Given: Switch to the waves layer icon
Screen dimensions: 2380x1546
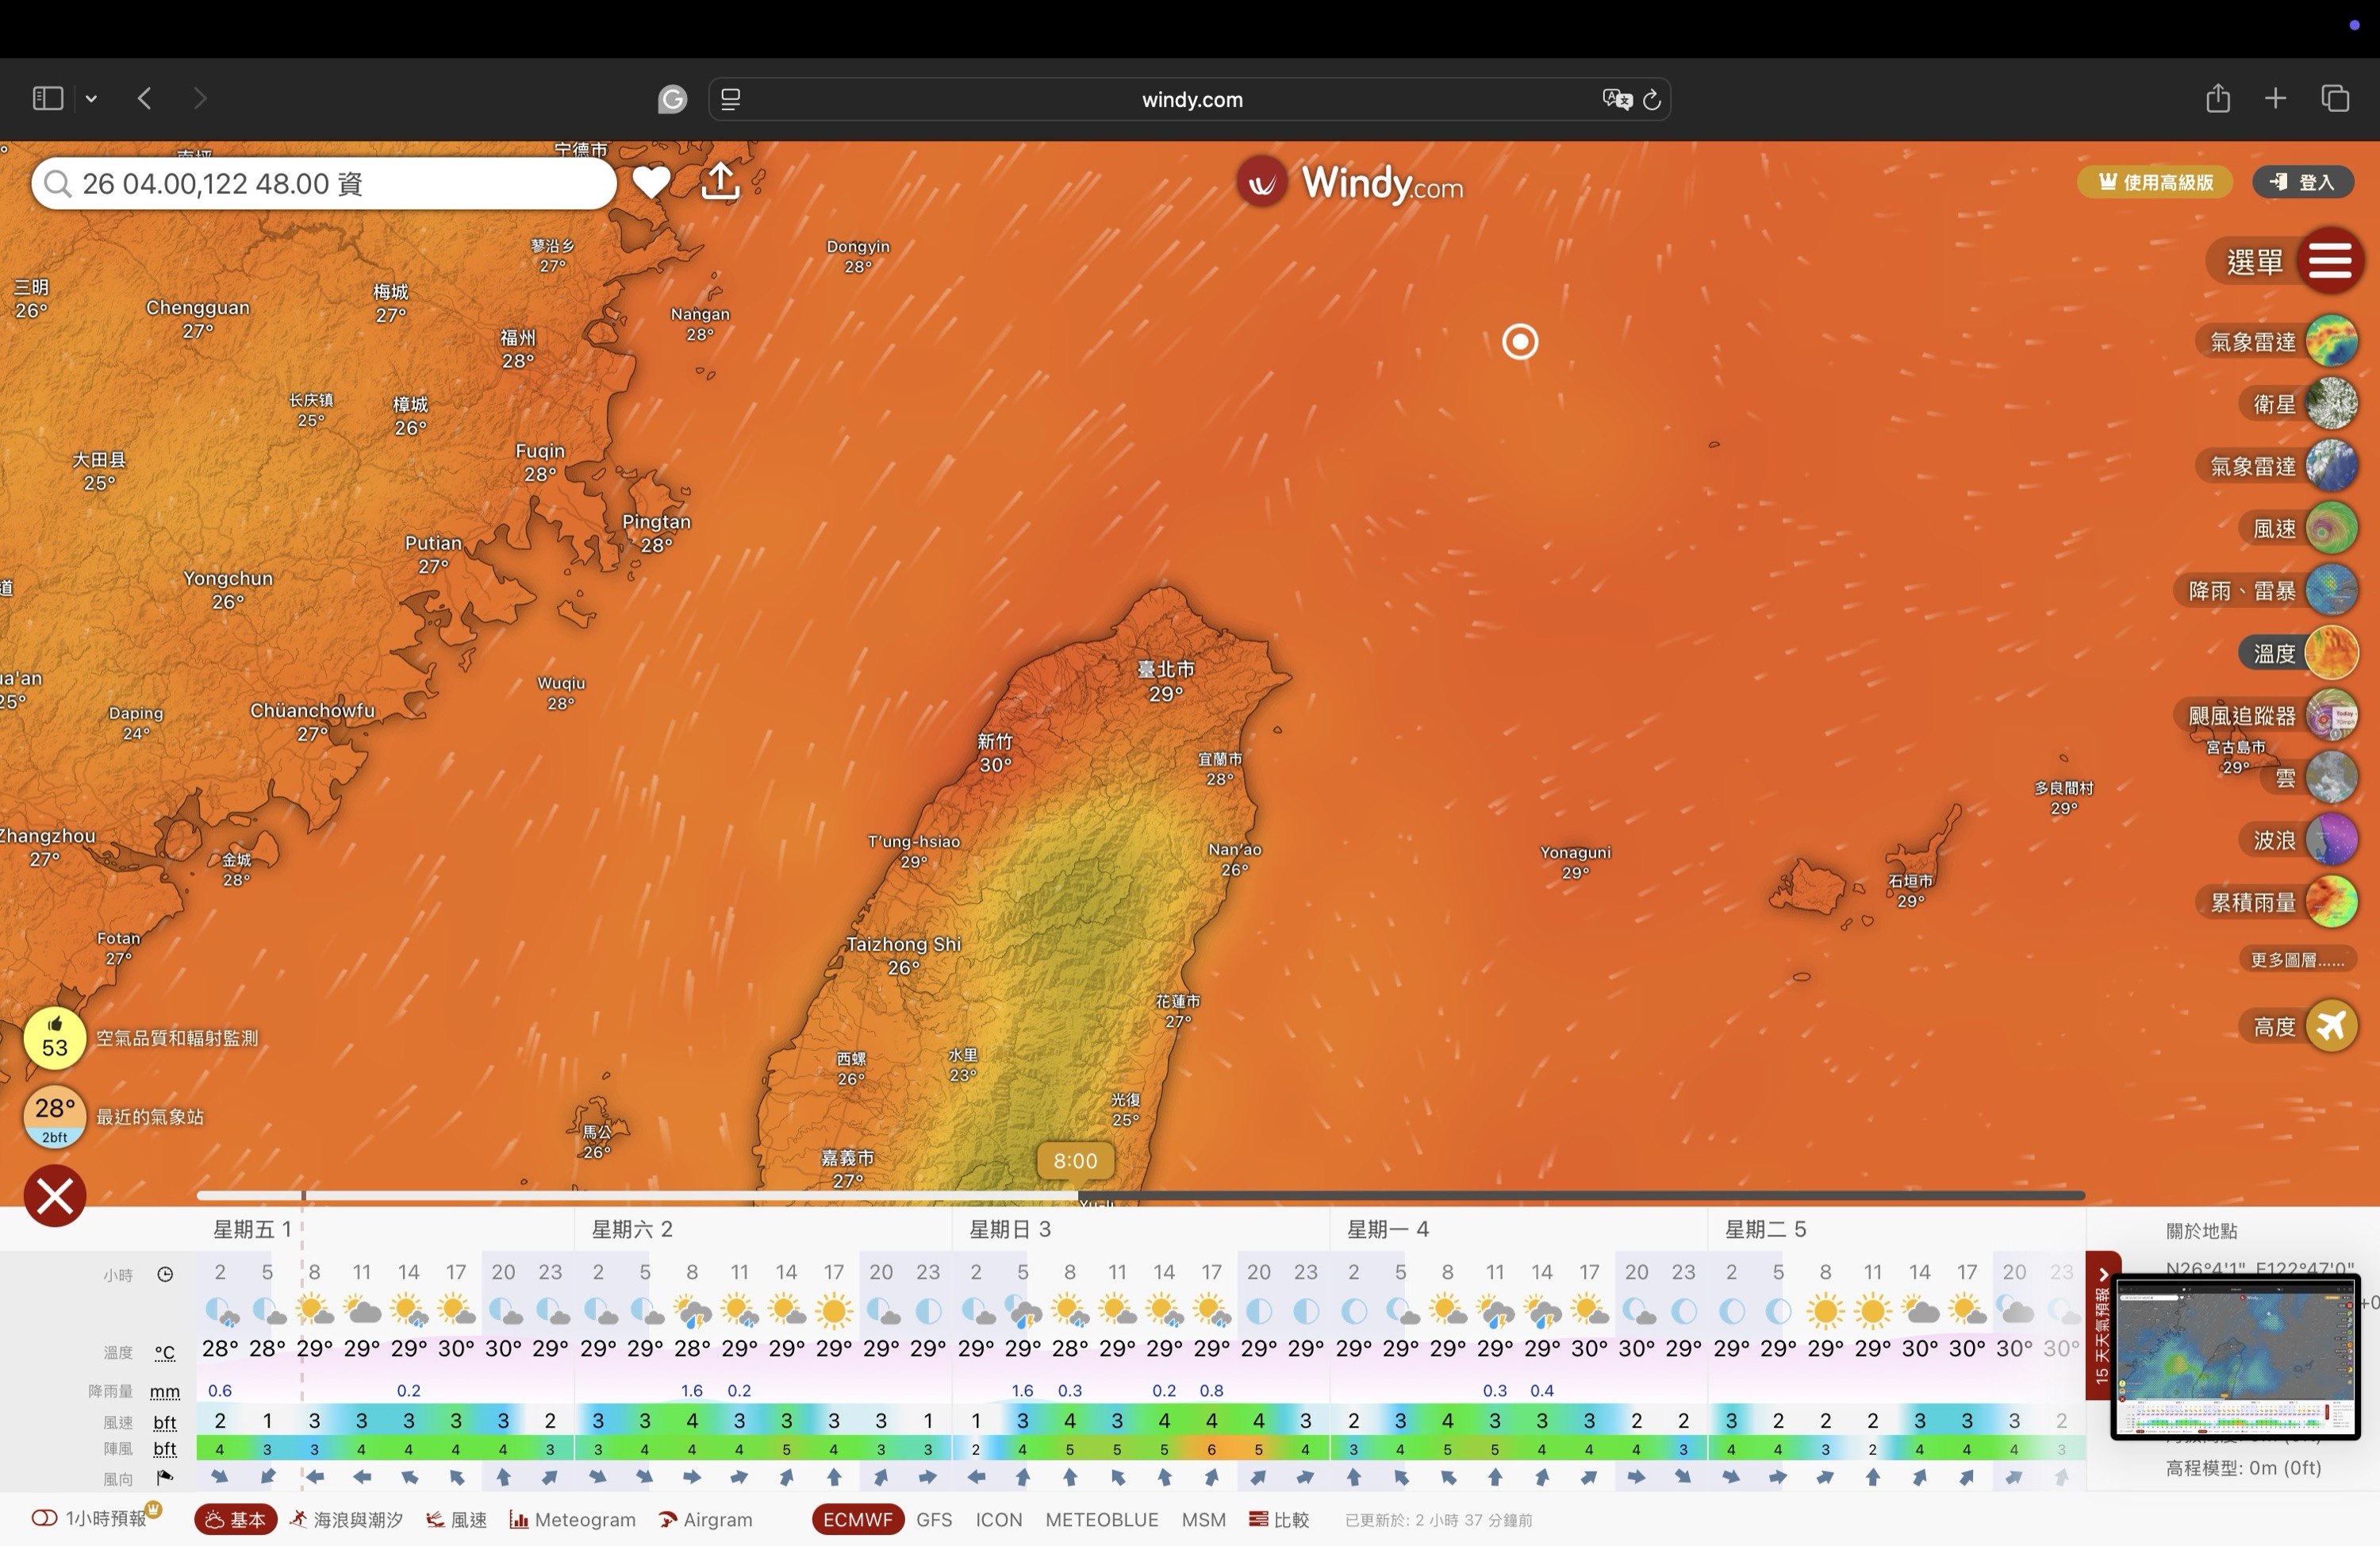Looking at the screenshot, I should coord(2331,840).
